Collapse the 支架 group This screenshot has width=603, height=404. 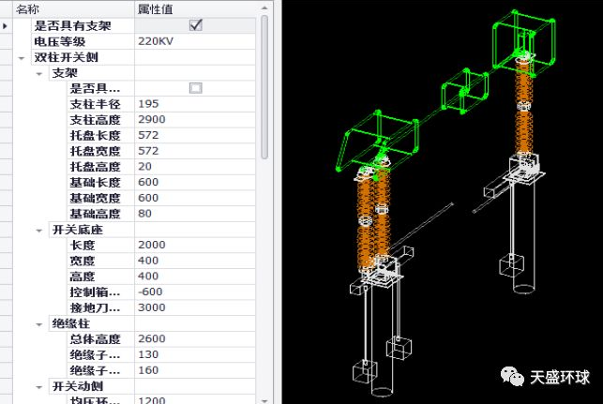coord(39,74)
